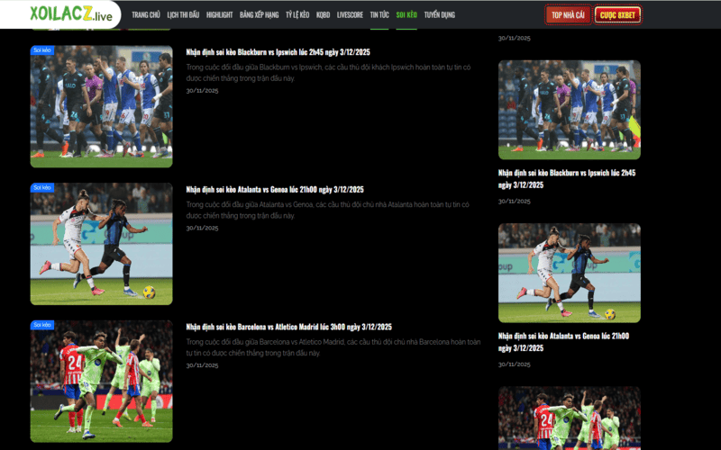The image size is (721, 450).
Task: Click Soi kèo badge on Atalanta thumbnail
Action: [42, 187]
